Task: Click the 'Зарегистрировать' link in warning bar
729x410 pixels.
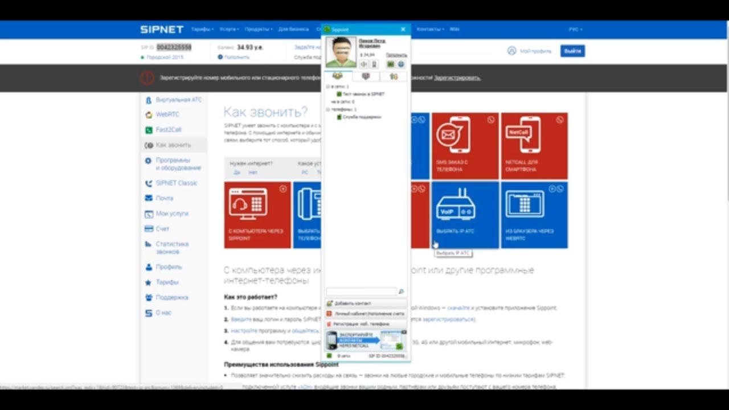Action: click(457, 77)
